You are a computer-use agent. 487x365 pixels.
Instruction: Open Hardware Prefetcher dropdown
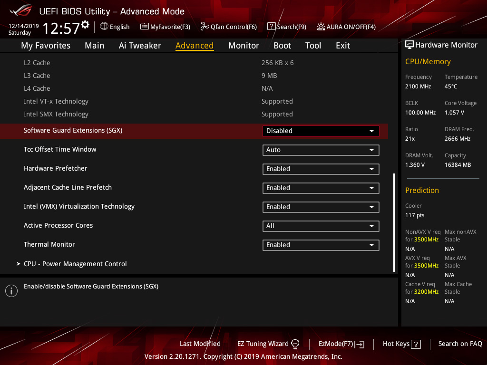[x=321, y=169]
